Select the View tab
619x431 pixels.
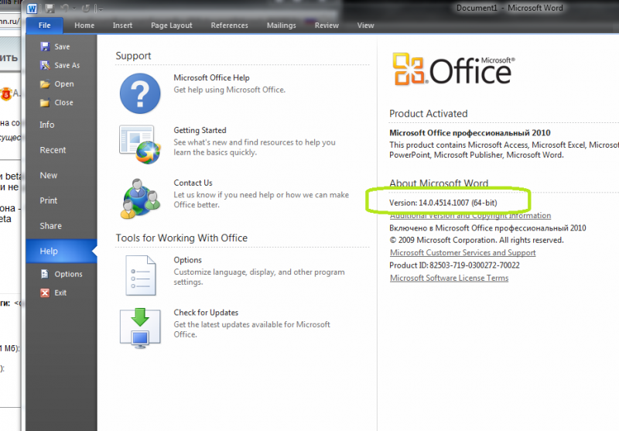pos(365,26)
